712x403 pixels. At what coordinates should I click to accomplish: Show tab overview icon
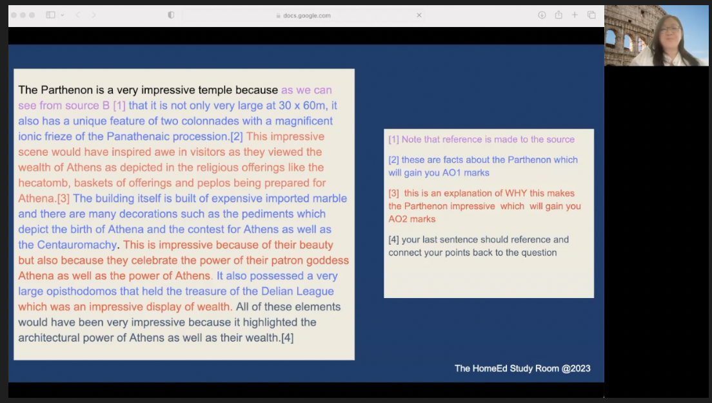(x=591, y=15)
